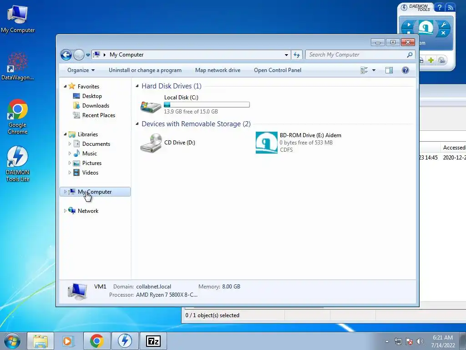Click the volume speaker tray icon
The width and height of the screenshot is (466, 350).
click(x=420, y=341)
